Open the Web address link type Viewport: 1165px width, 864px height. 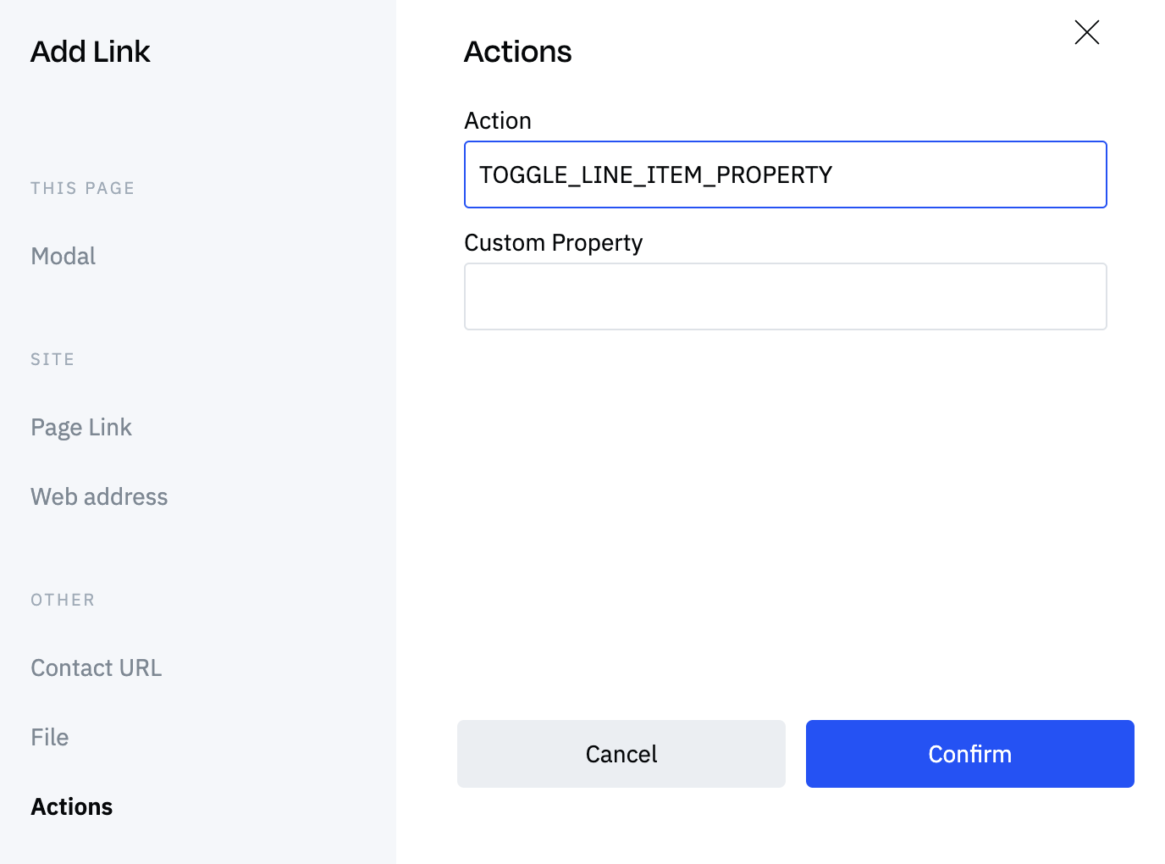pos(99,496)
